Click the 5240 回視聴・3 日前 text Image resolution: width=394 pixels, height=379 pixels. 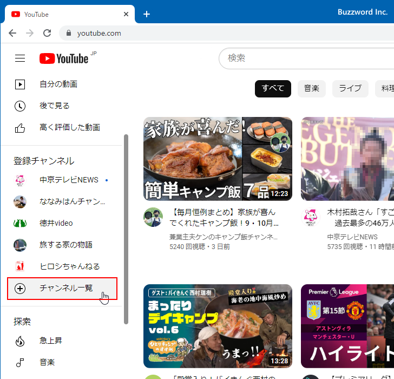pos(200,247)
